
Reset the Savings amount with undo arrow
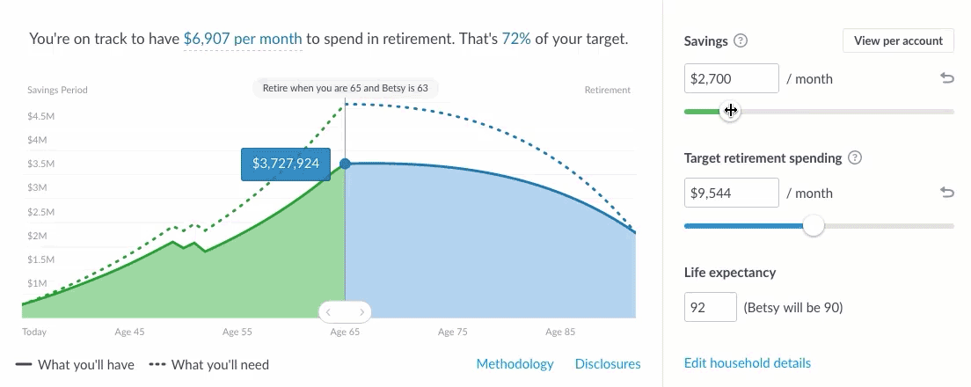coord(947,78)
